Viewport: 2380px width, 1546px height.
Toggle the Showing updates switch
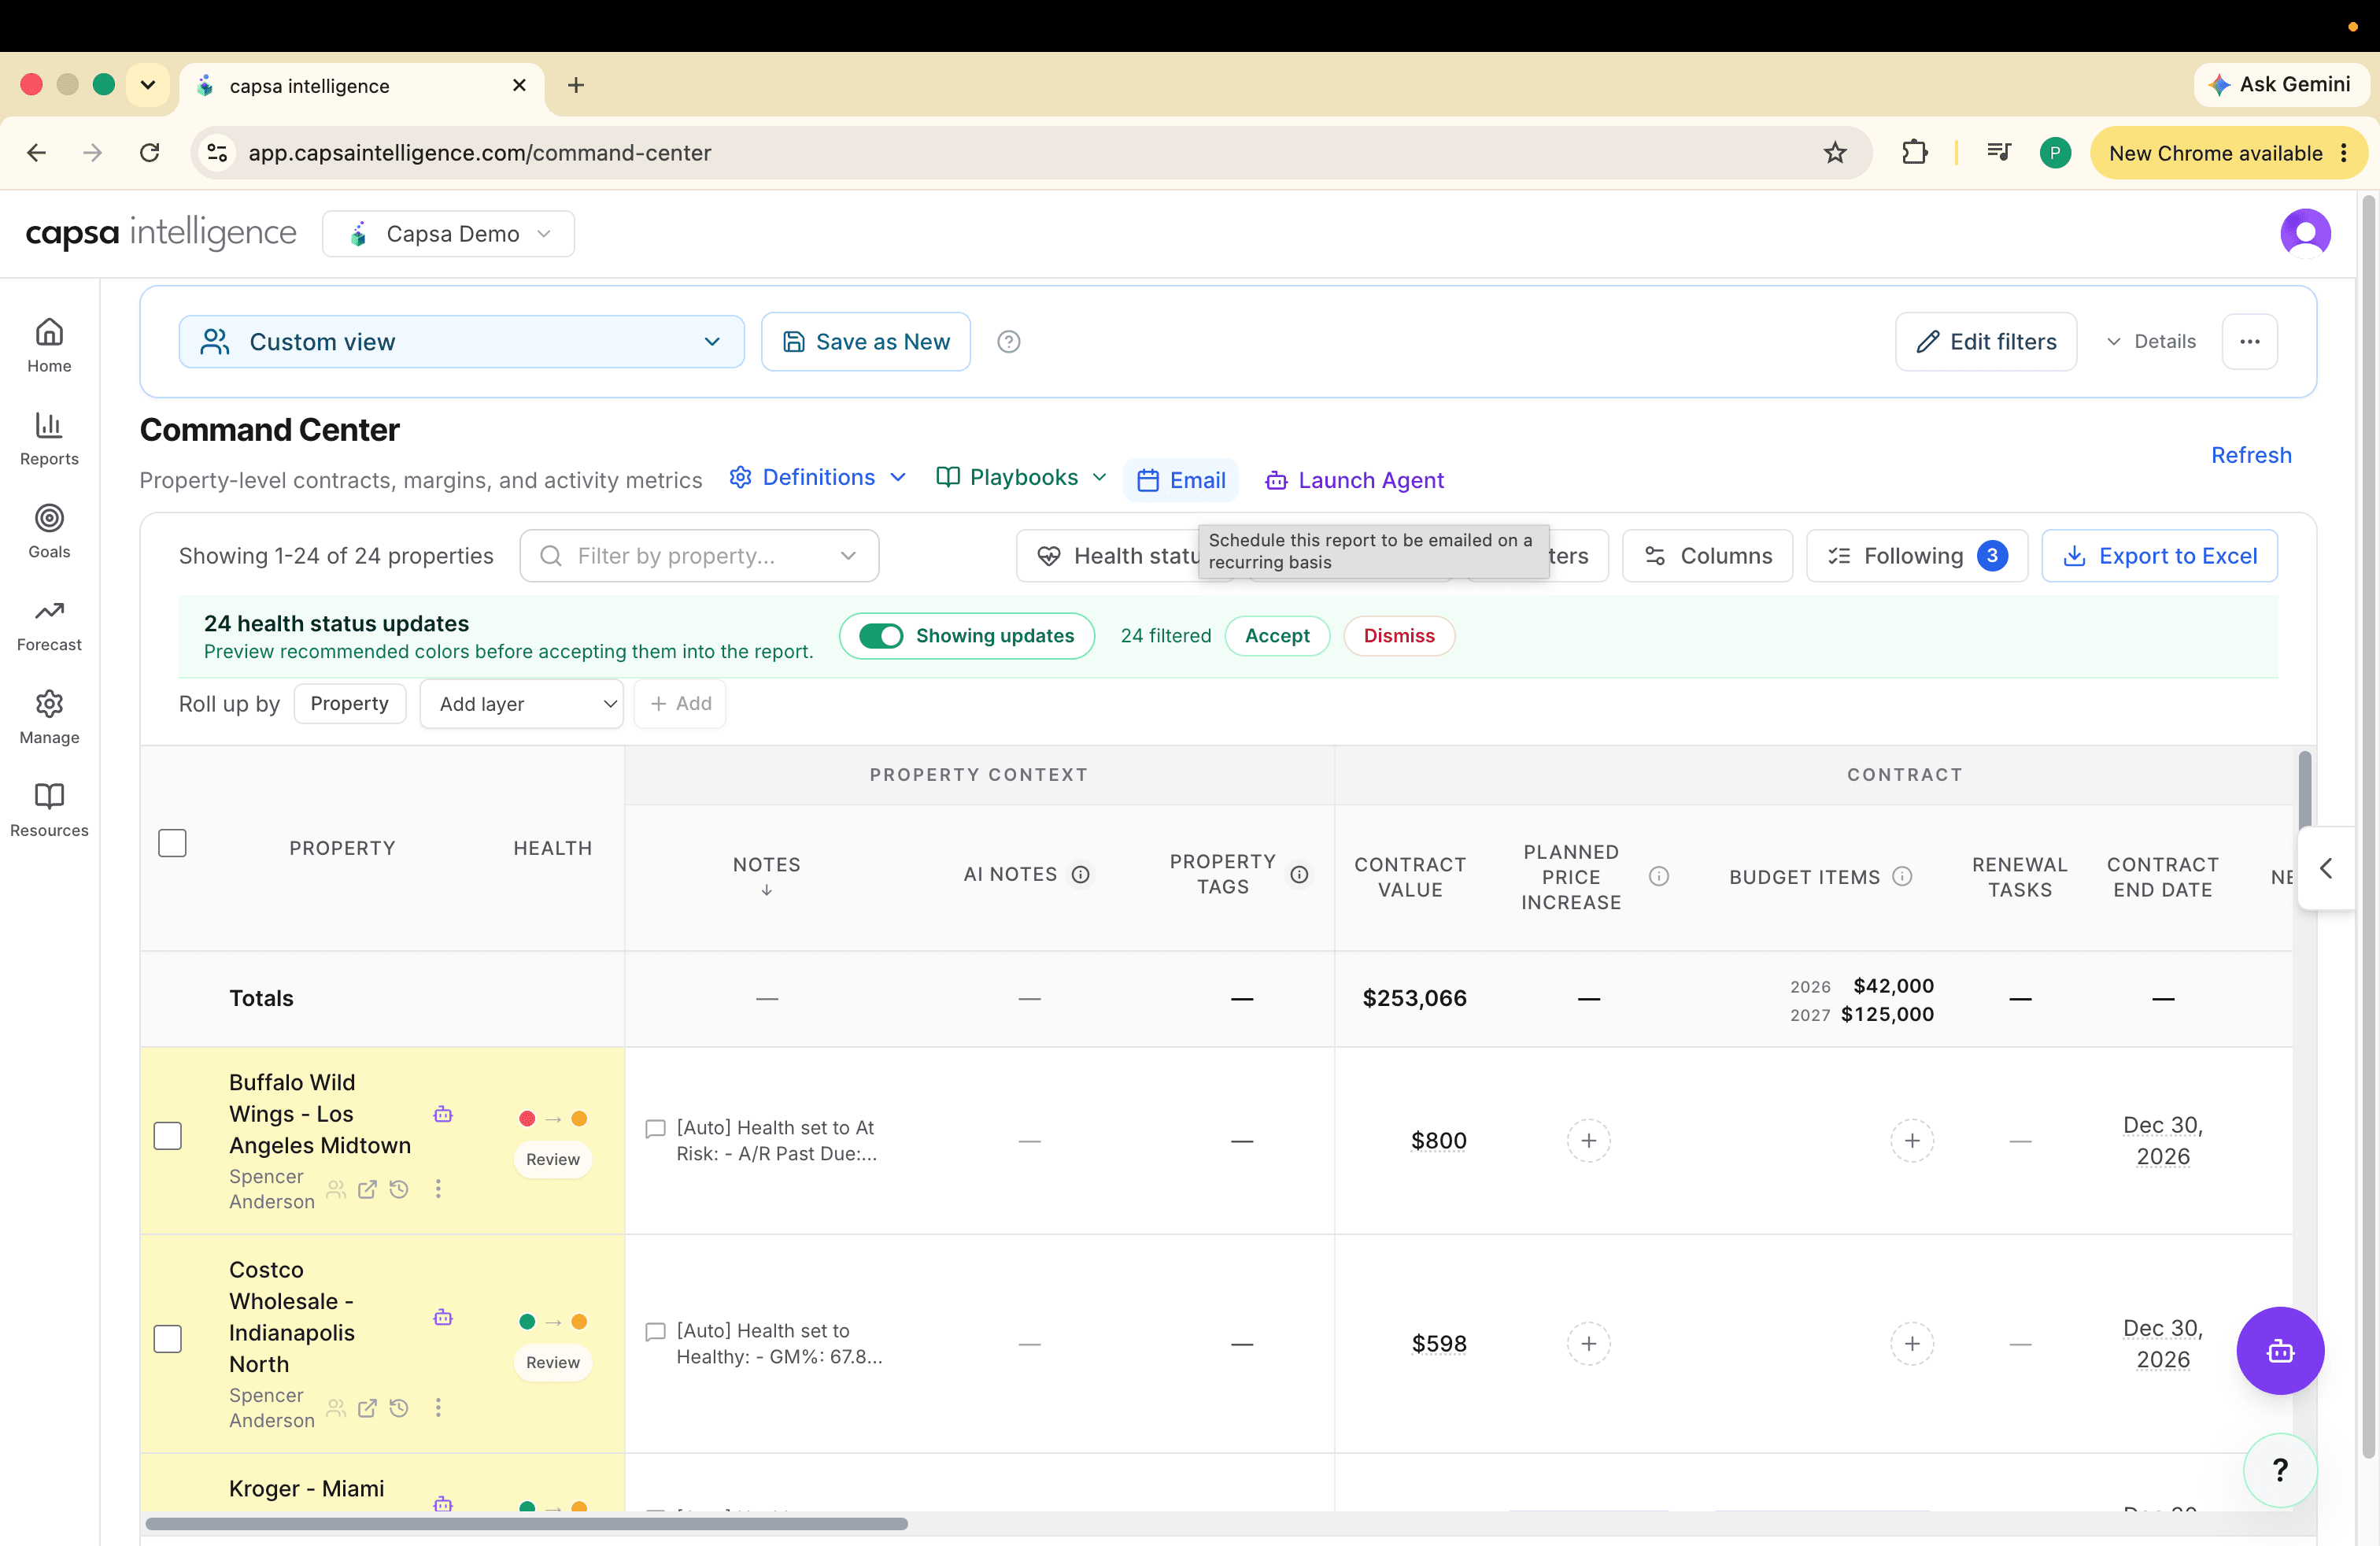click(880, 636)
